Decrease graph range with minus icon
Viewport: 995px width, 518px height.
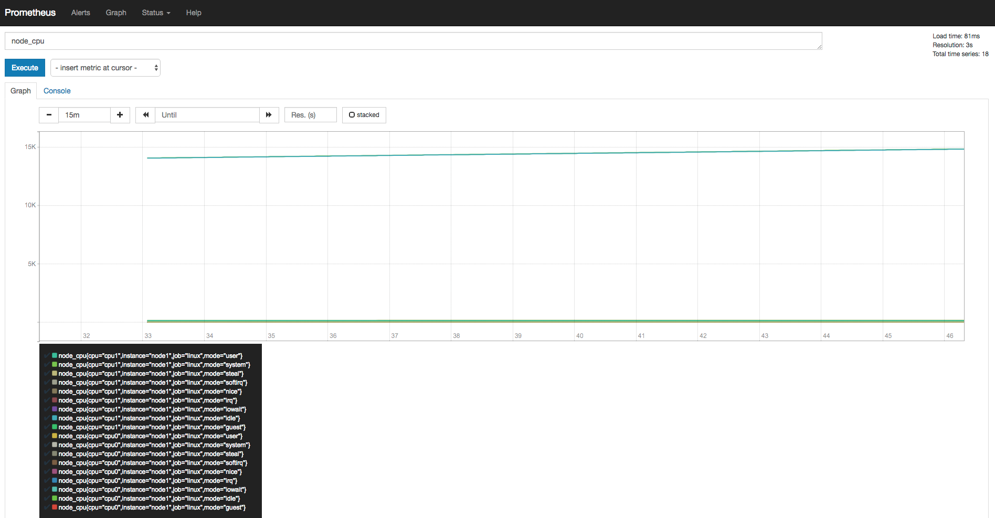coord(49,115)
